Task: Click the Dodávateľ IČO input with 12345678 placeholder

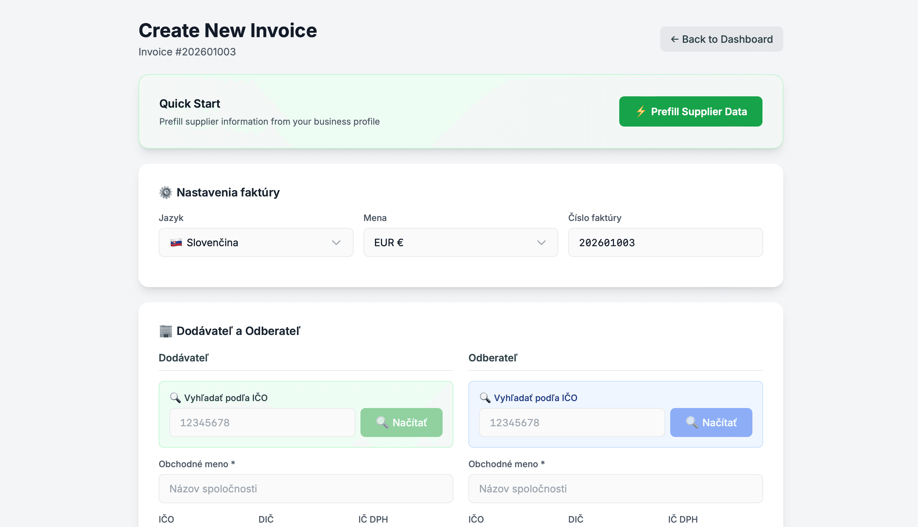Action: tap(263, 422)
